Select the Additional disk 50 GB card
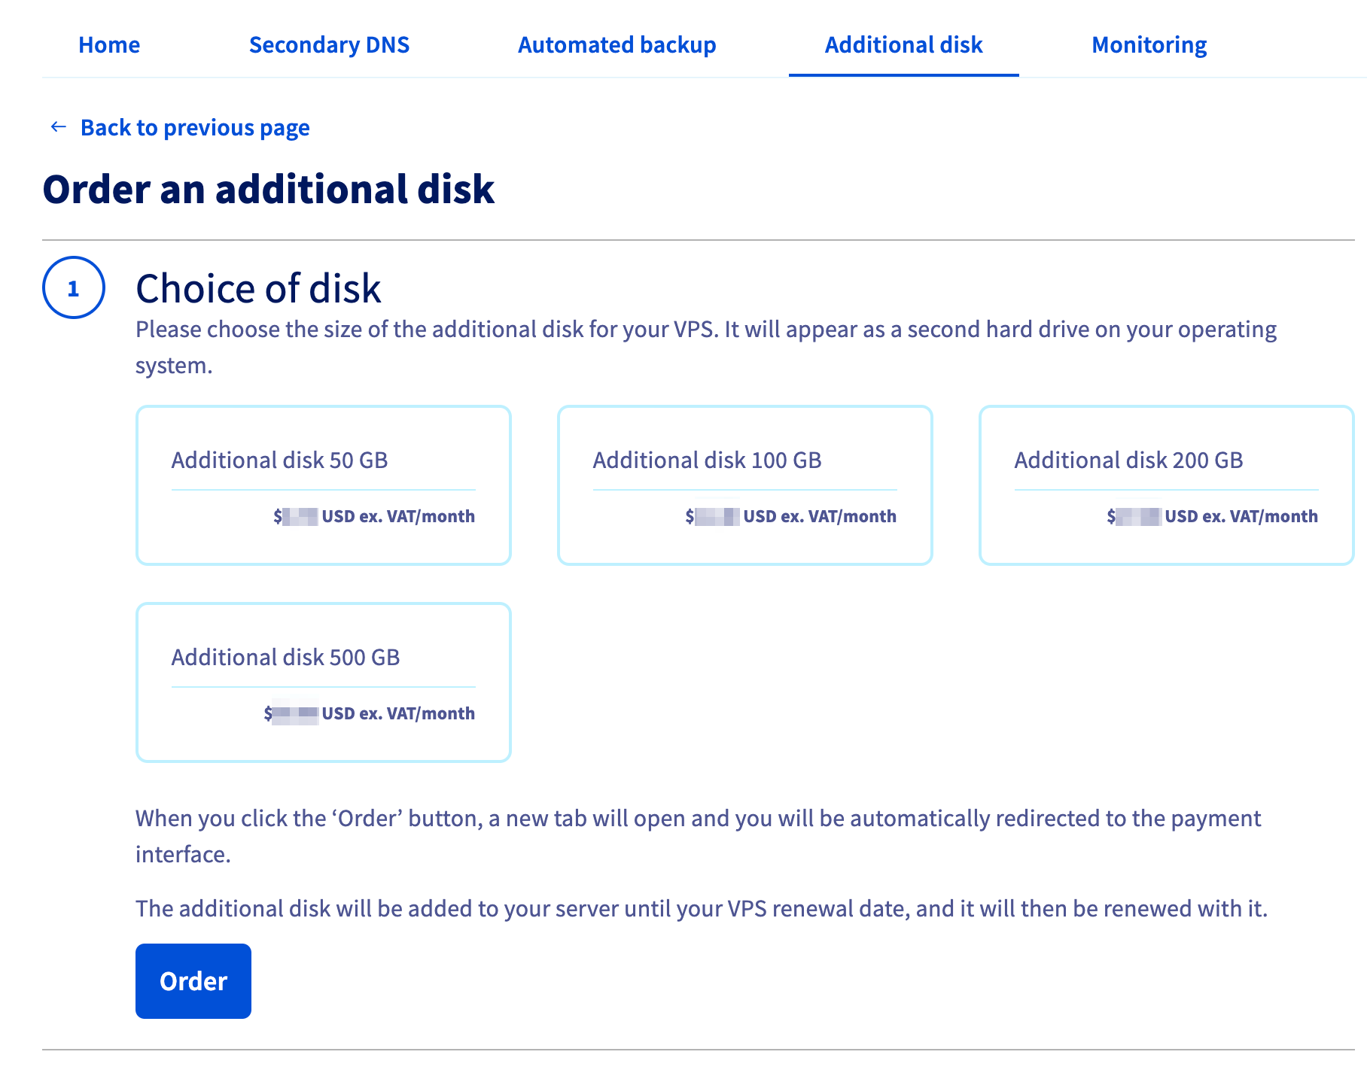This screenshot has width=1367, height=1070. pyautogui.click(x=323, y=485)
